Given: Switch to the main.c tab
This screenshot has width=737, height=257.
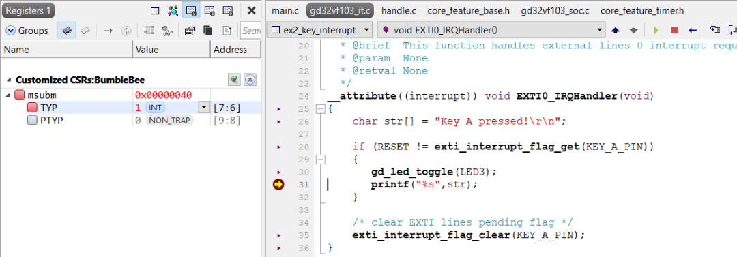Looking at the screenshot, I should 285,10.
